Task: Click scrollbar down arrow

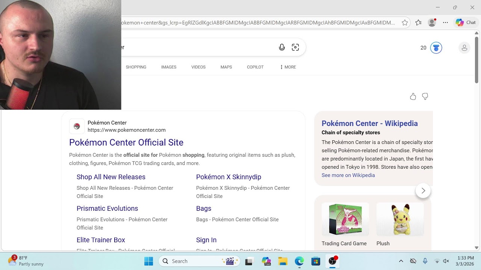Action: [476, 248]
